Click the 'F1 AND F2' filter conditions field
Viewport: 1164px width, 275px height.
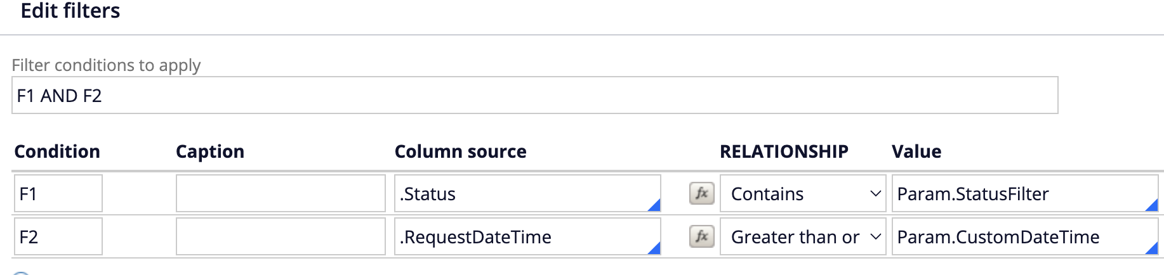(x=534, y=96)
